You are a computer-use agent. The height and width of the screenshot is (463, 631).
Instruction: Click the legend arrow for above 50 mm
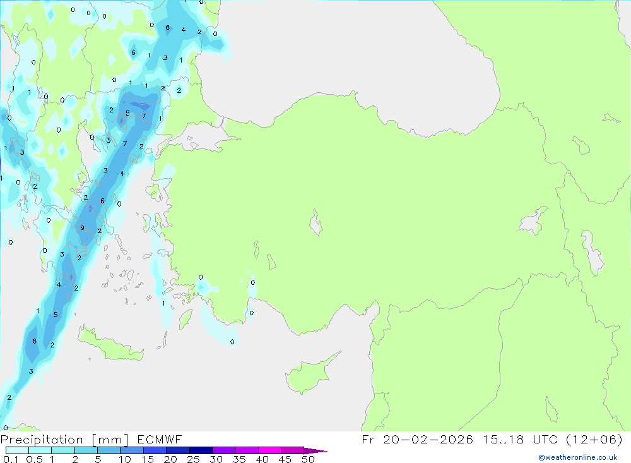click(x=315, y=451)
